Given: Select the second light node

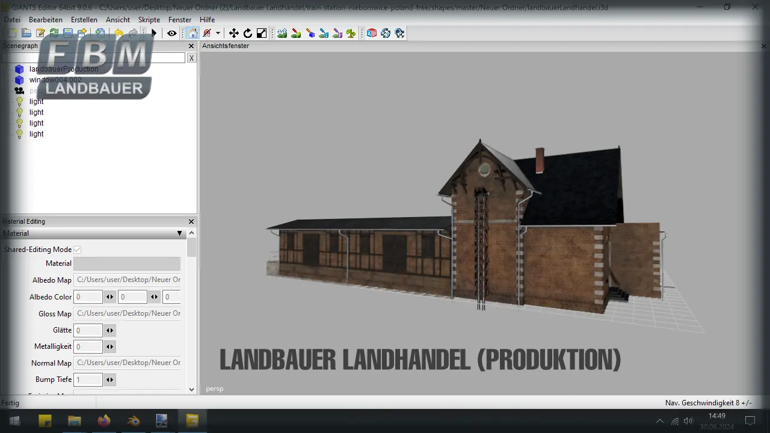Looking at the screenshot, I should 36,112.
